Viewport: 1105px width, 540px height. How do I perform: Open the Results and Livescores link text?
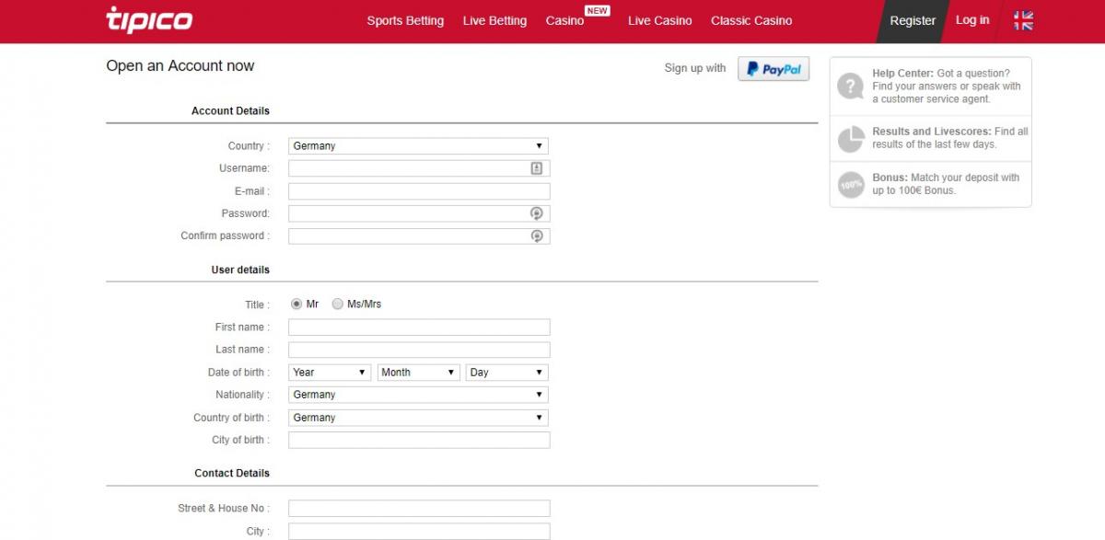pos(950,138)
